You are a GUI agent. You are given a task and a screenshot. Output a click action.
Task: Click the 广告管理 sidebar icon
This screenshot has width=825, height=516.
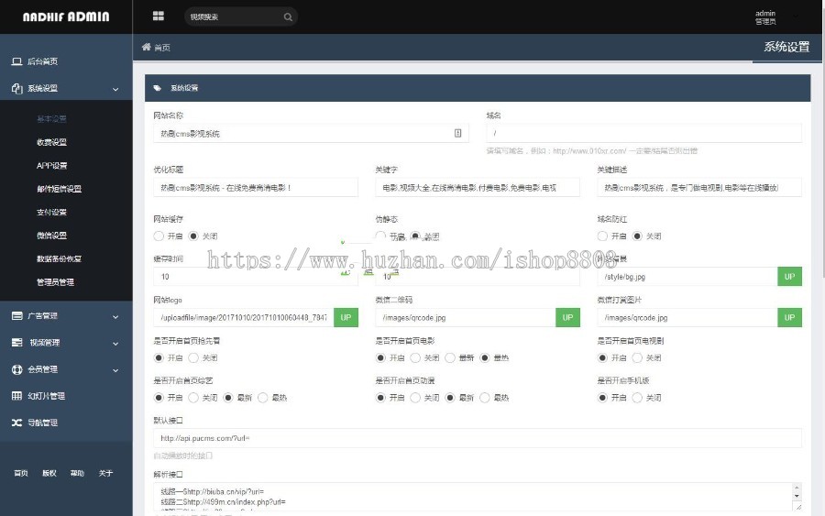pos(16,315)
